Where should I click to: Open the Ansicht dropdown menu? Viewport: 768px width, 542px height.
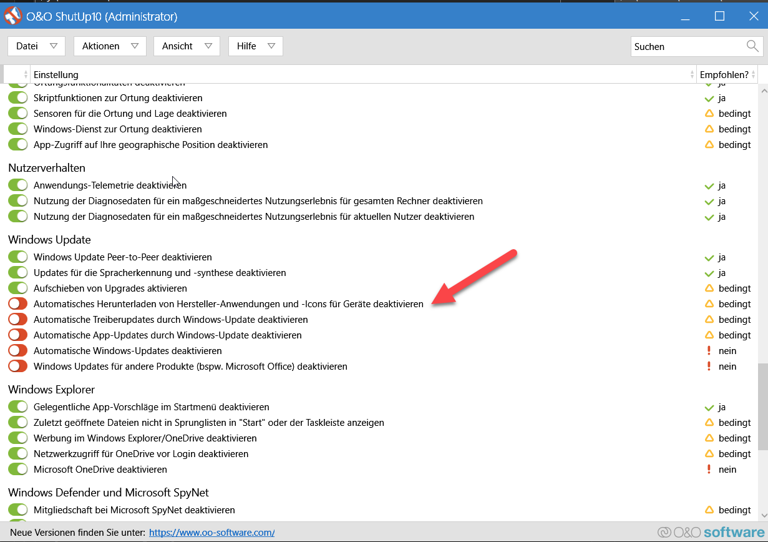pos(187,46)
